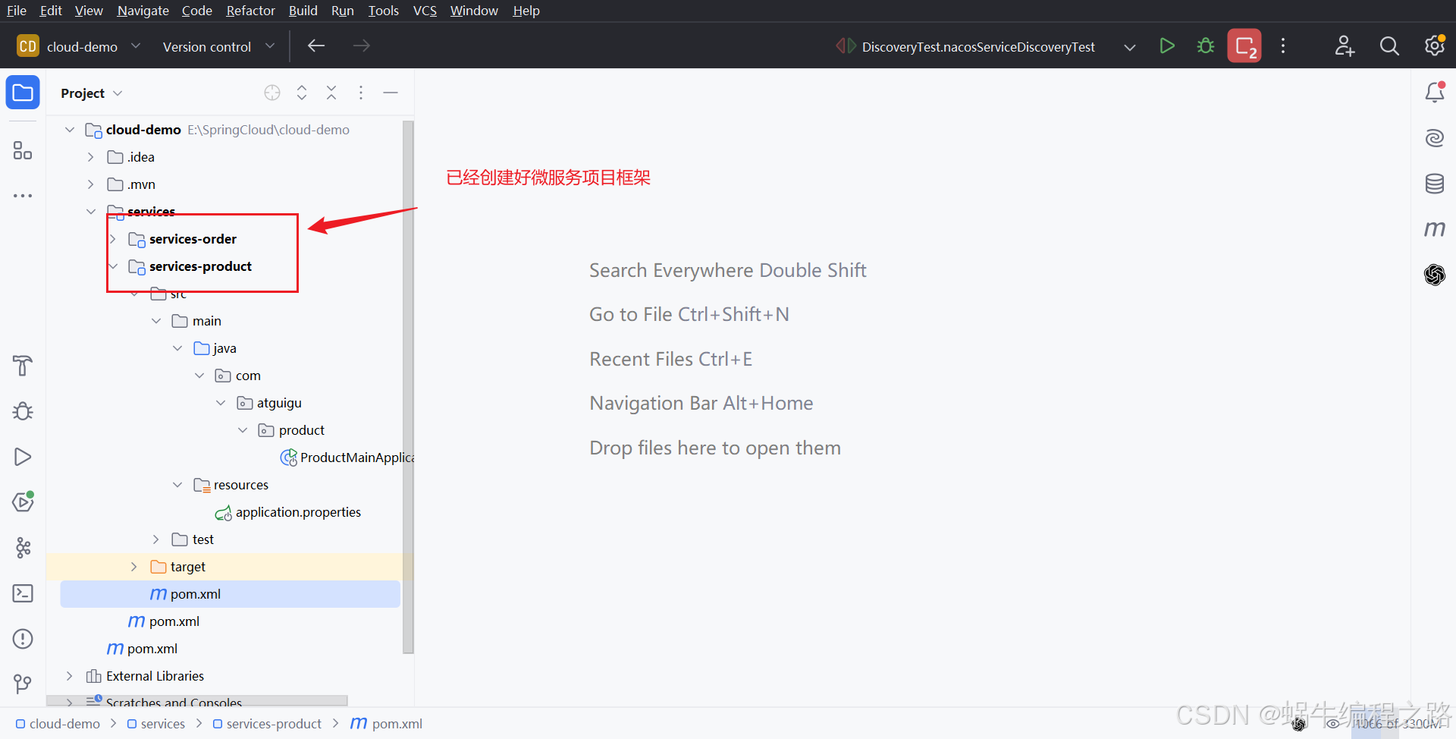This screenshot has width=1456, height=739.
Task: Open the Debug tool window in left sidebar
Action: click(x=23, y=411)
